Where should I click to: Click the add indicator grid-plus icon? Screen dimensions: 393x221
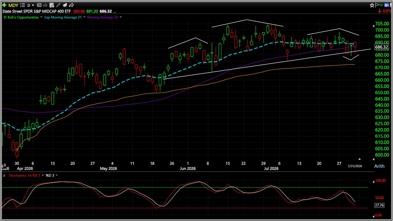click(x=52, y=5)
